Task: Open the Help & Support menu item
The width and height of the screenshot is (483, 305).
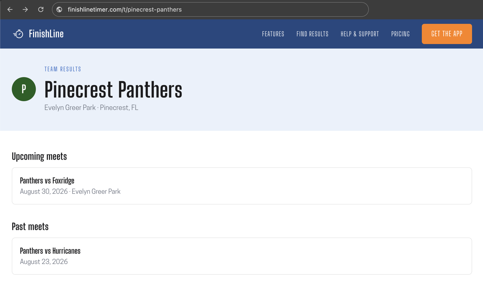Action: 360,34
